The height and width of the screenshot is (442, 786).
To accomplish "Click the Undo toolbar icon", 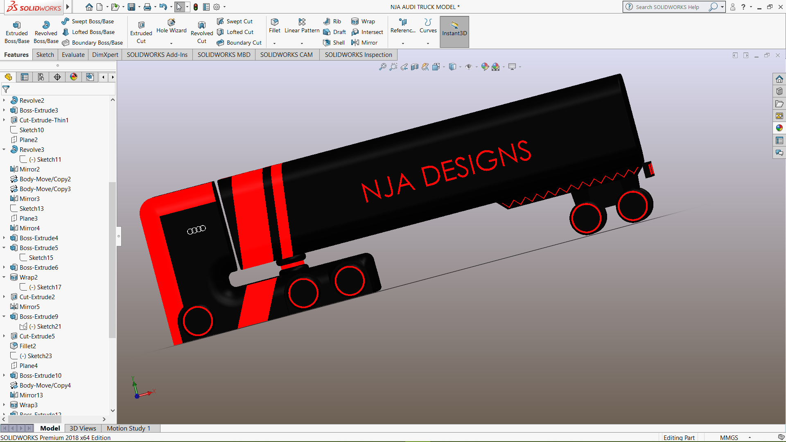I will click(163, 7).
